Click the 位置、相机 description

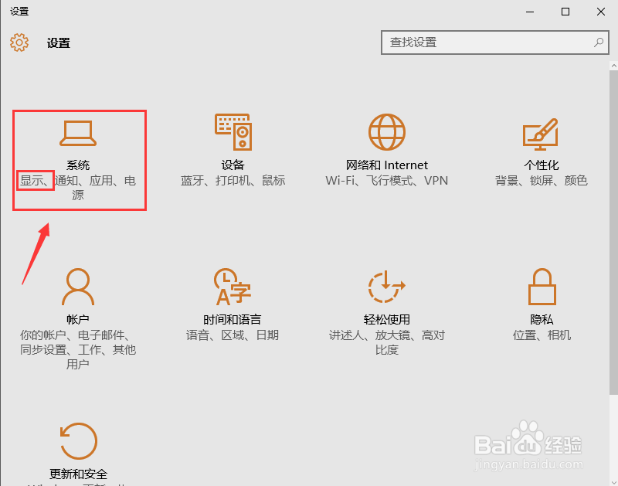tap(542, 335)
